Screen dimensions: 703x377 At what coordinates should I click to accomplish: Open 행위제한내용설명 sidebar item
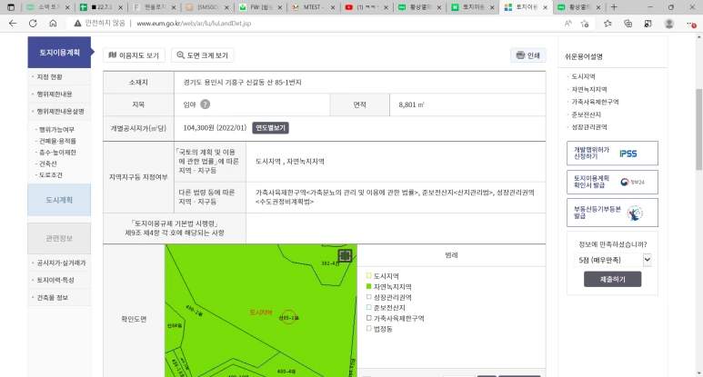[x=60, y=111]
